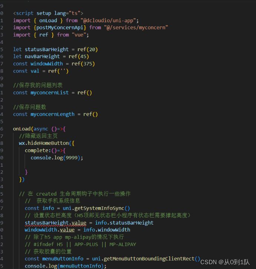The height and width of the screenshot is (269, 256).
Task: Click the comment // 获取胶囊的位置
Action: [x=48, y=252]
